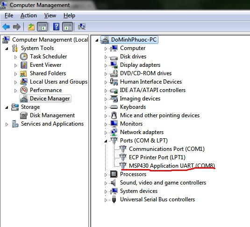This screenshot has width=250, height=227.
Task: Select the Disk Management label
Action: pos(52,115)
